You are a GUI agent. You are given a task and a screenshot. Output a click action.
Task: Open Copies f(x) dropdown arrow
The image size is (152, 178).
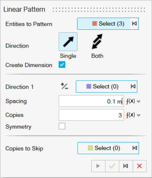(x=138, y=115)
